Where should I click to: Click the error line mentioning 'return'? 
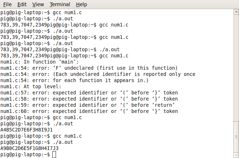88,105
